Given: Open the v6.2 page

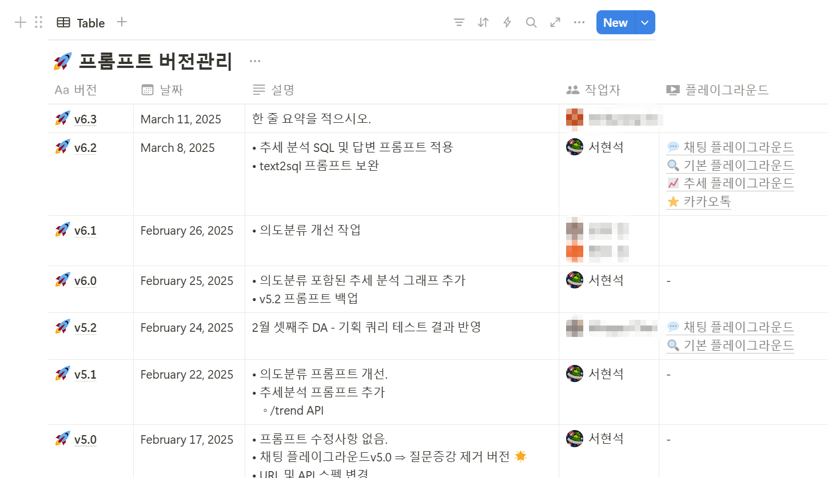Looking at the screenshot, I should pyautogui.click(x=85, y=148).
